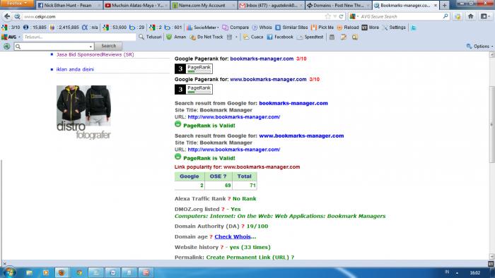The image size is (495, 278).
Task: Click the Compare toolbar item
Action: (x=235, y=28)
